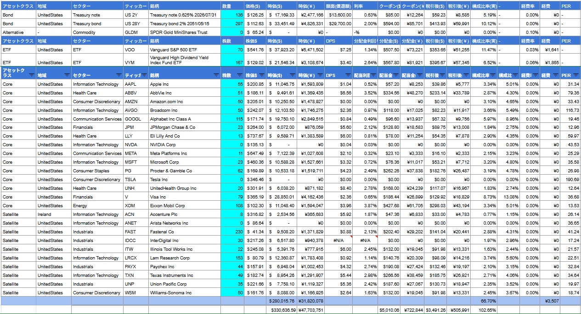Select the PAYX ticker cell
The image size is (581, 314).
tap(136, 267)
